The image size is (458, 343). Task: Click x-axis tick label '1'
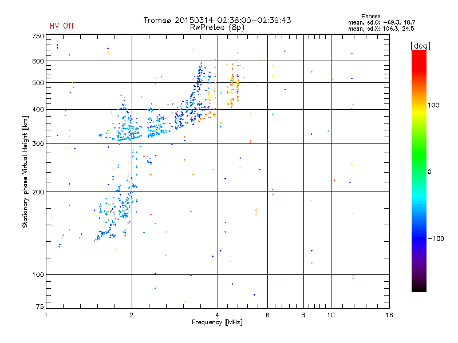tap(46, 315)
